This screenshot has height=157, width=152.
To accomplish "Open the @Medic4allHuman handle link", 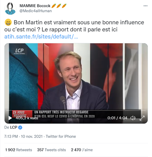I will (36, 11).
